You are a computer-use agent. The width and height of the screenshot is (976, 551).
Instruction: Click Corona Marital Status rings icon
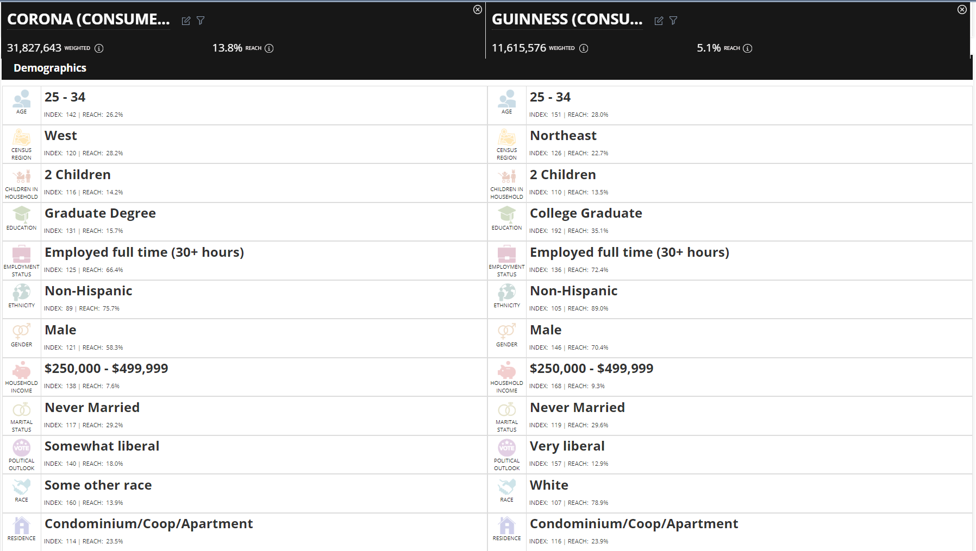click(22, 409)
